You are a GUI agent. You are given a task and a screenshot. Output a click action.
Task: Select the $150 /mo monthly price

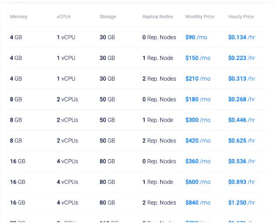pyautogui.click(x=198, y=58)
